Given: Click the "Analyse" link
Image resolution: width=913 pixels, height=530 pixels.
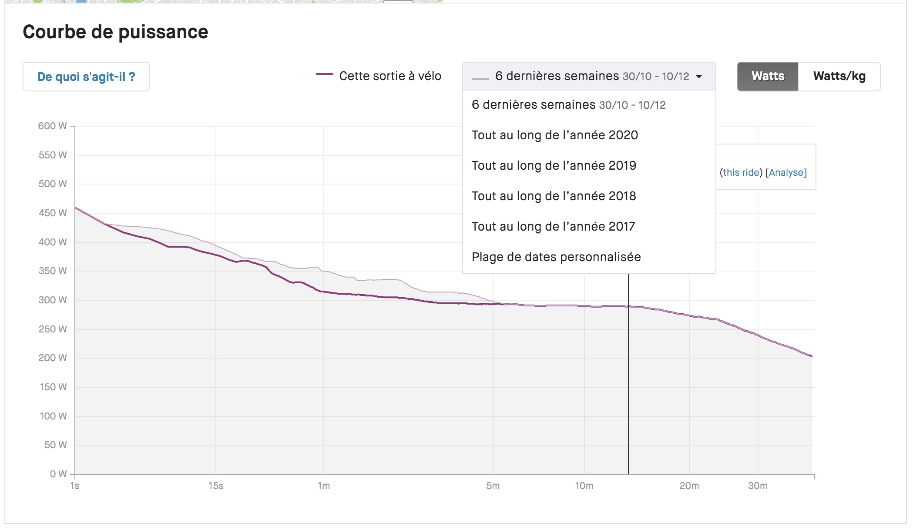Looking at the screenshot, I should point(786,173).
